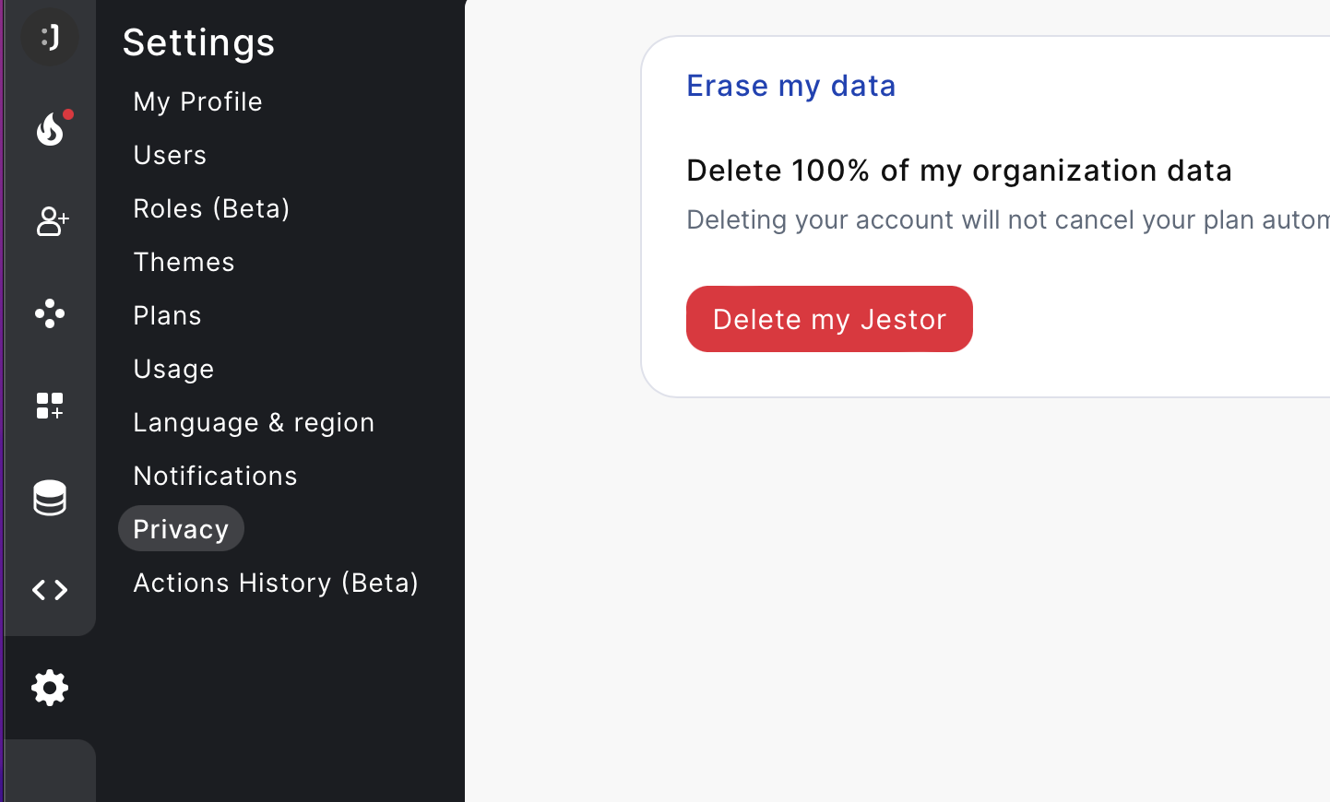Select Themes in settings menu
Viewport: 1330px width, 802px height.
[x=184, y=262]
